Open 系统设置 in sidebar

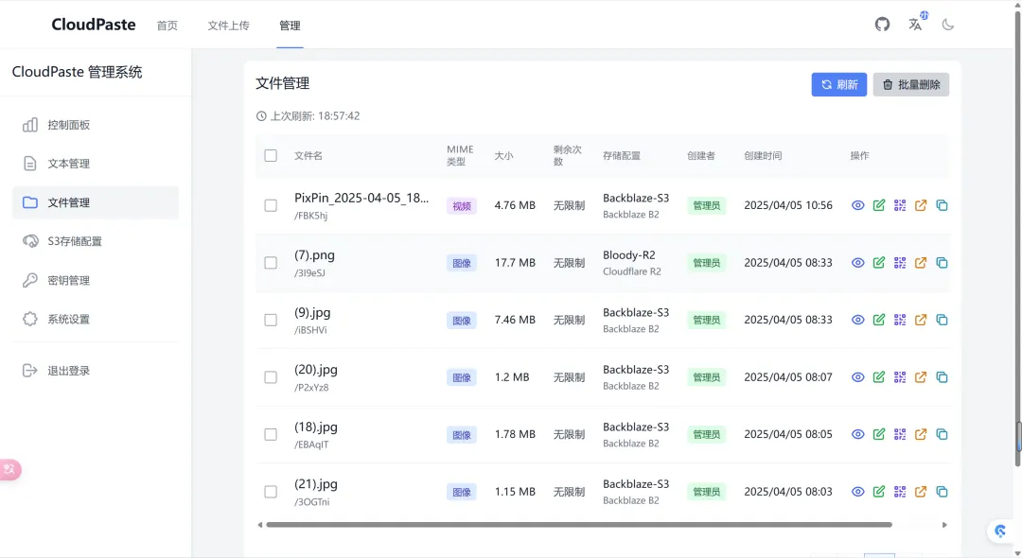(x=96, y=319)
